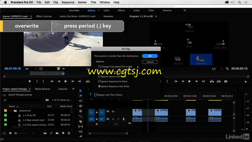Toggle V1 track output eye
Screen dimensions: 252x142
click(x=113, y=112)
